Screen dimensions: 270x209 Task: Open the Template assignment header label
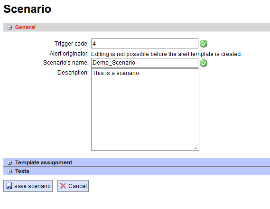[x=44, y=162]
